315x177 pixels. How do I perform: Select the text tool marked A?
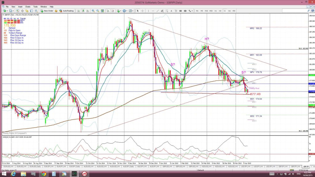[x=171, y=11]
